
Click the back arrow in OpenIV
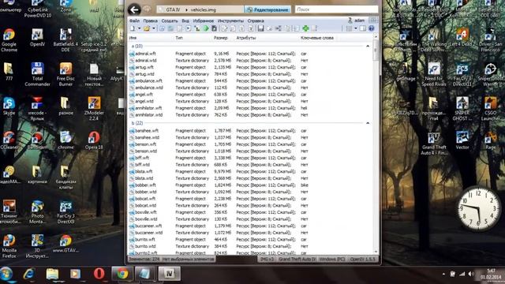[x=134, y=9]
